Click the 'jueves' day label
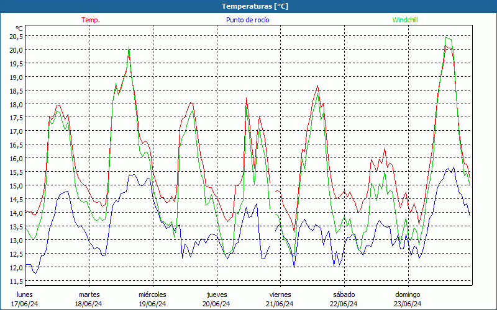 click(x=217, y=295)
